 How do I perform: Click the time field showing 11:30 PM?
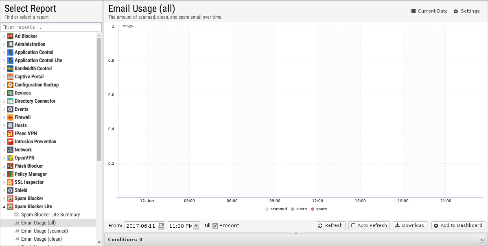click(181, 226)
